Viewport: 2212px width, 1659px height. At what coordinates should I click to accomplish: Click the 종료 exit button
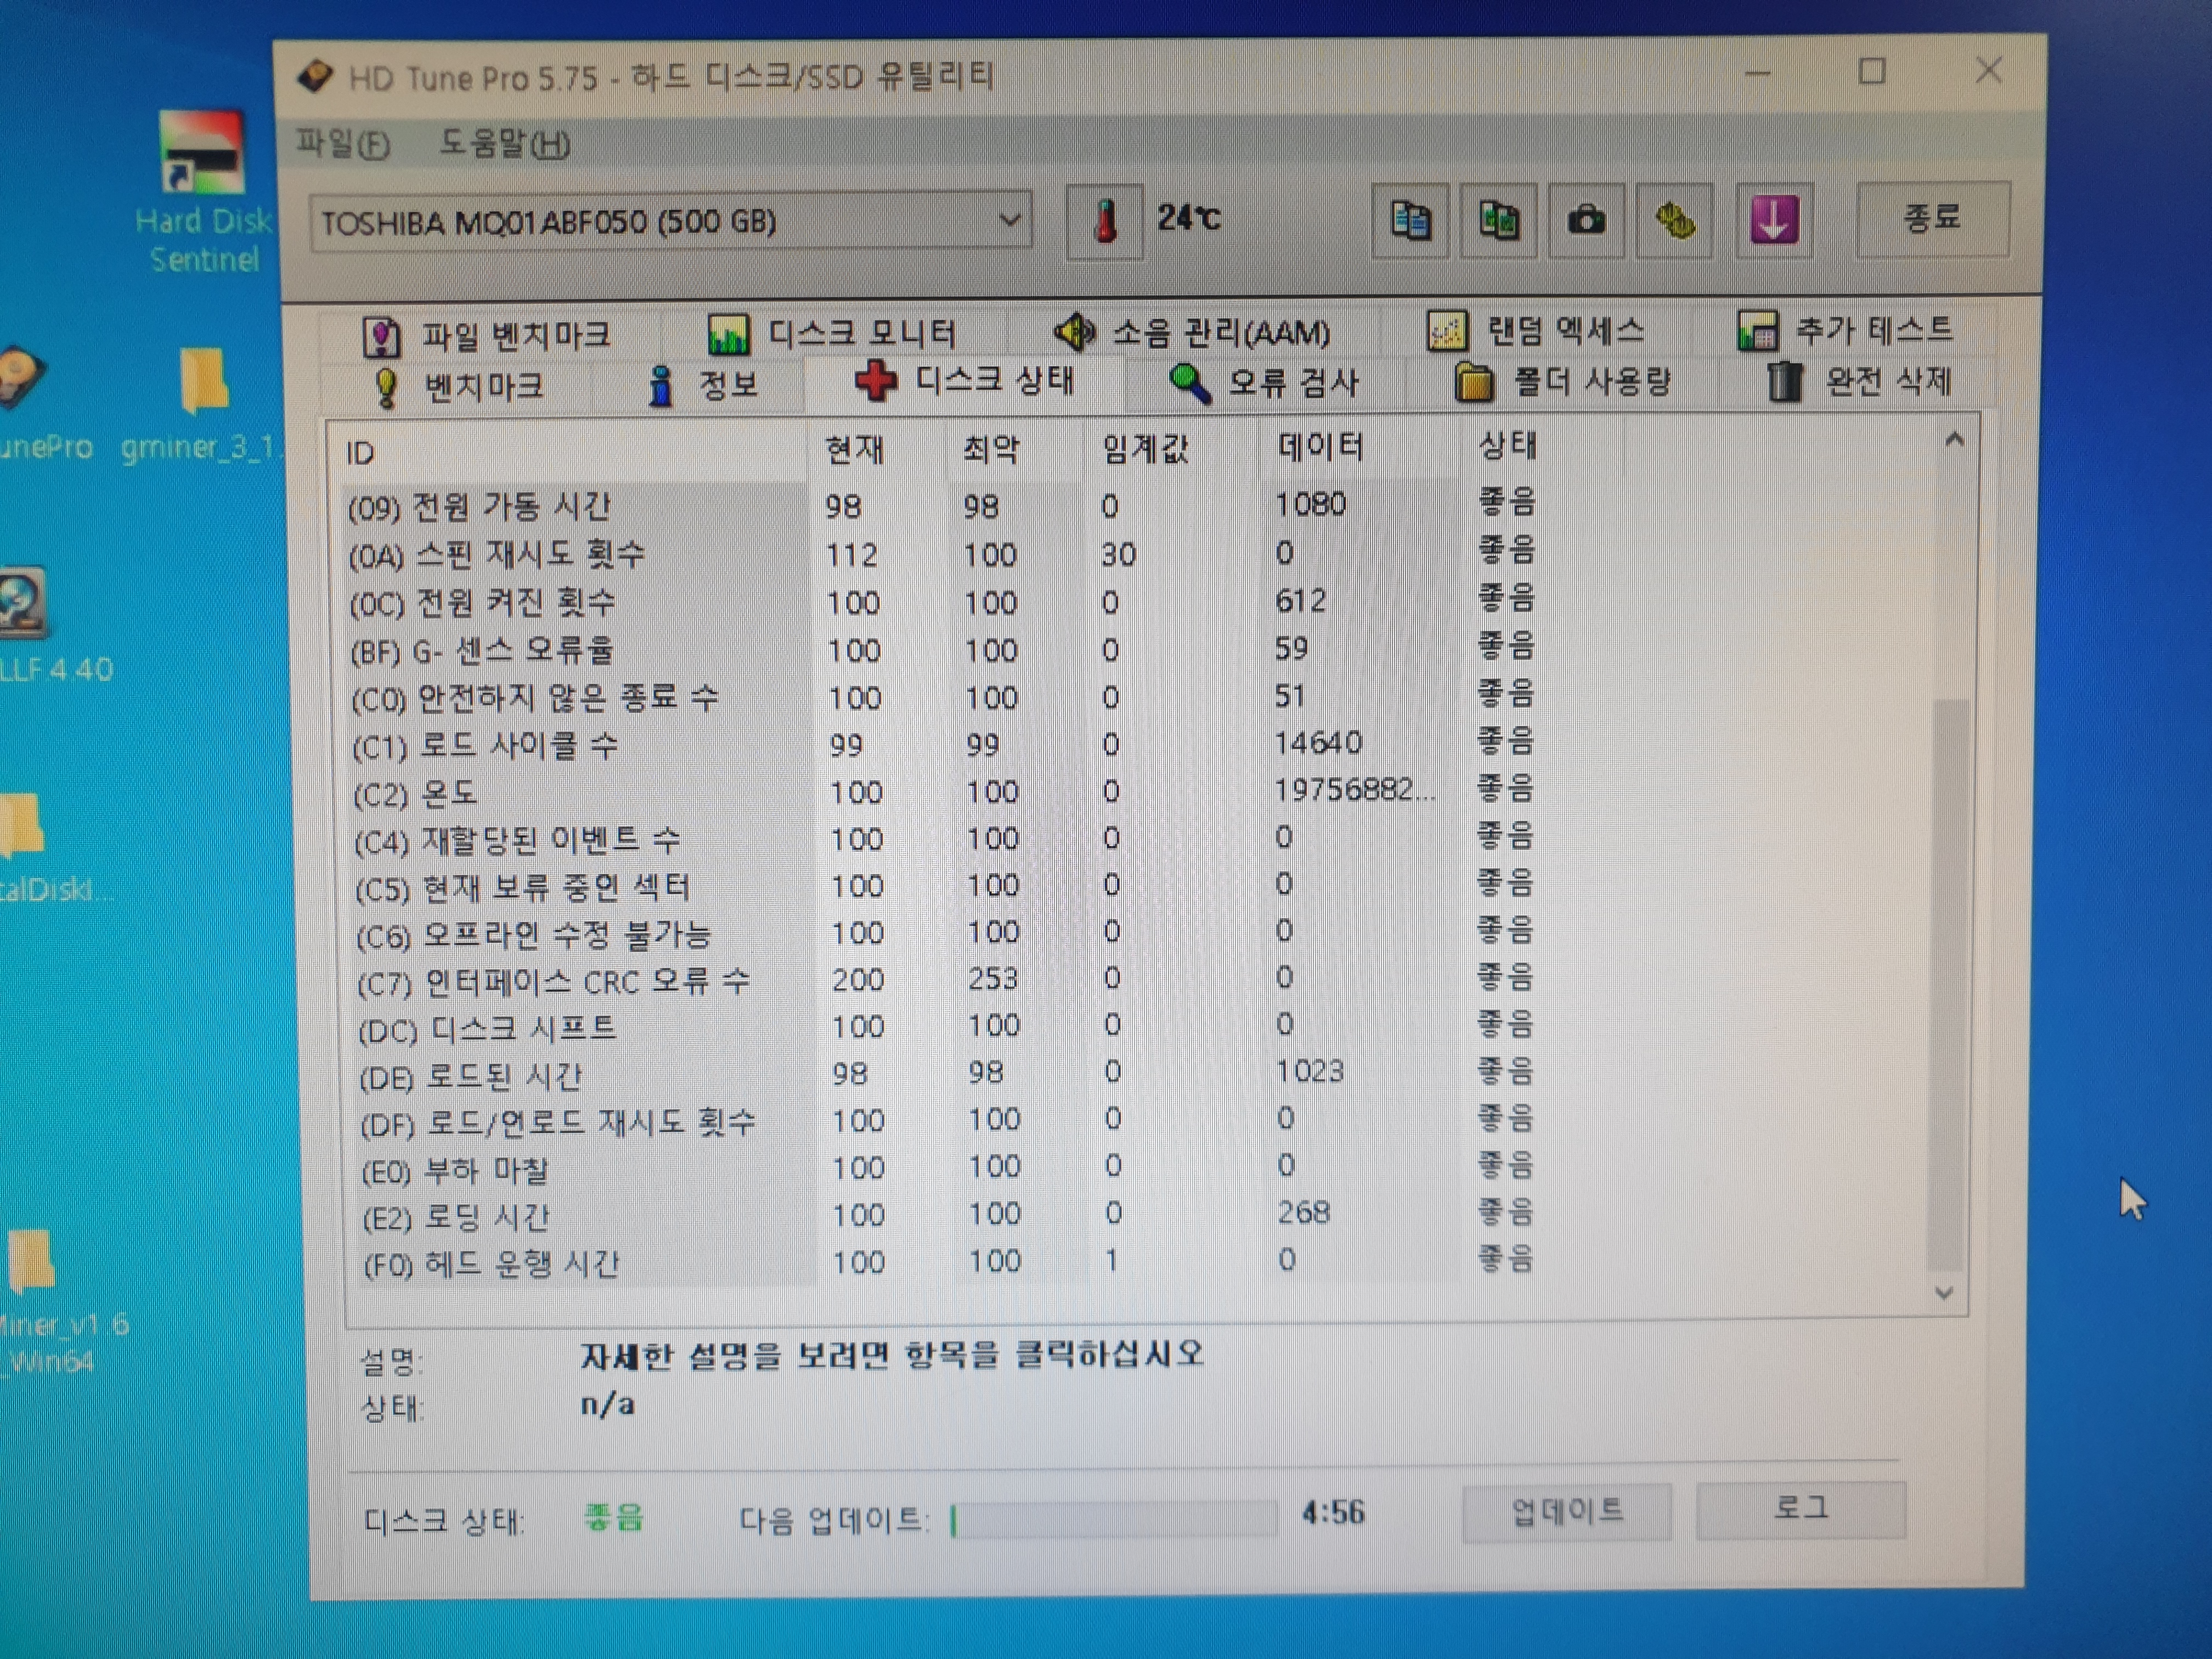[x=1932, y=219]
